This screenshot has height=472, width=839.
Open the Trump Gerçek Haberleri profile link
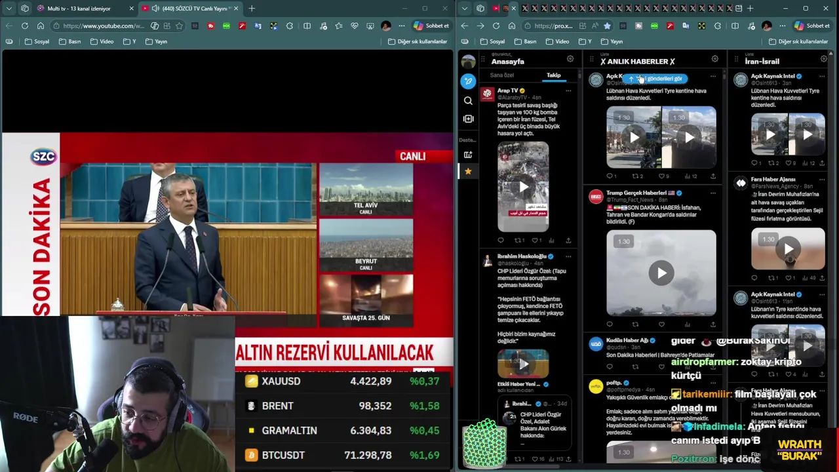[636, 193]
